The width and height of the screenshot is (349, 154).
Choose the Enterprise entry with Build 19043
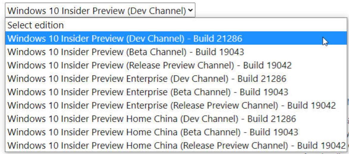click(148, 92)
